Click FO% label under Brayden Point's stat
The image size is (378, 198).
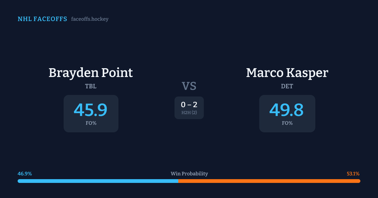[x=91, y=123]
